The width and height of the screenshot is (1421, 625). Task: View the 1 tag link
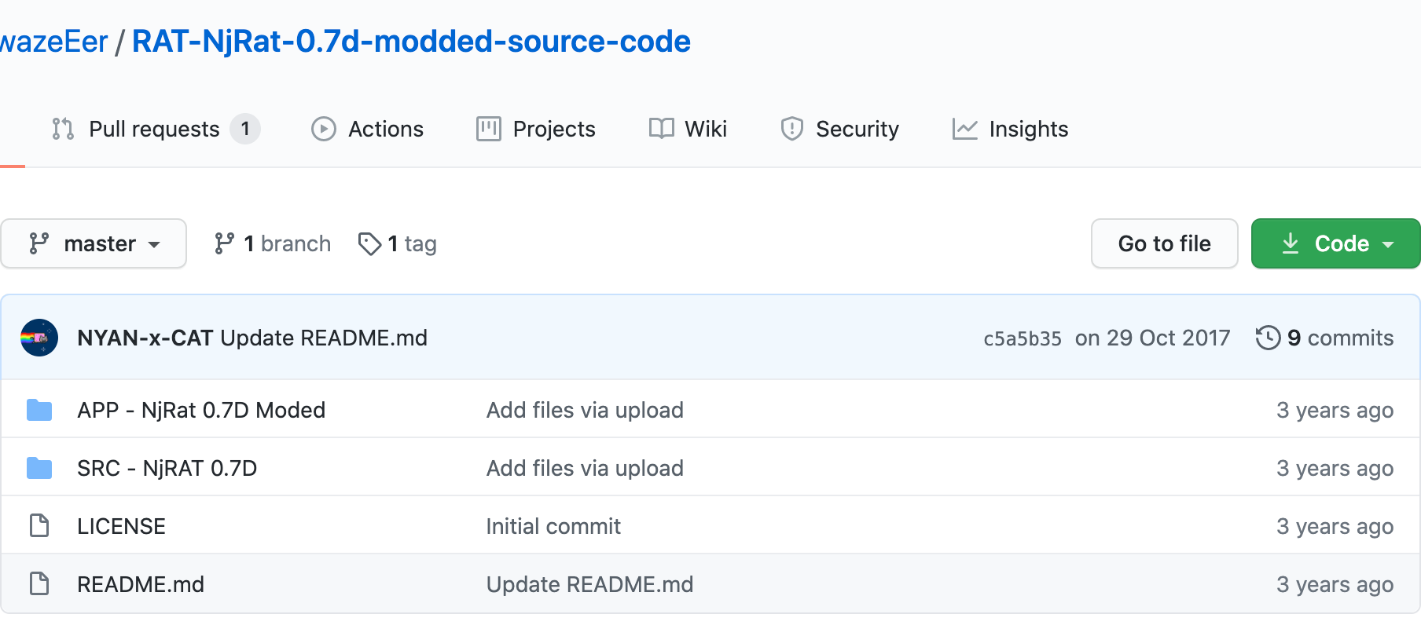(x=397, y=243)
